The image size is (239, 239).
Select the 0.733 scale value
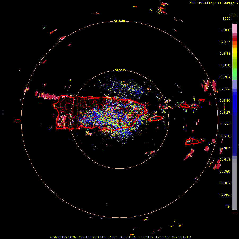(225, 89)
